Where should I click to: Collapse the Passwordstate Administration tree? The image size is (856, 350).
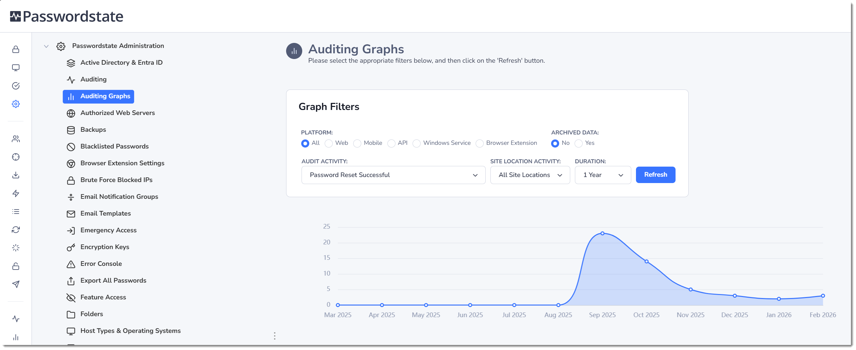[x=46, y=46]
